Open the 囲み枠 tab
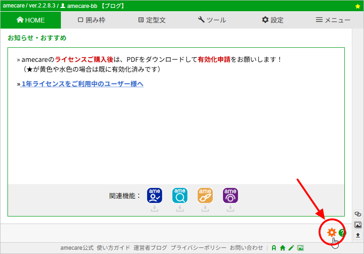 click(91, 20)
